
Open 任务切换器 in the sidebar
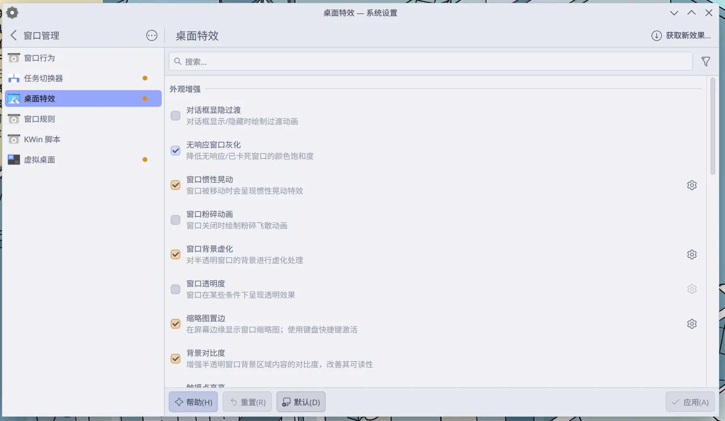coord(43,78)
